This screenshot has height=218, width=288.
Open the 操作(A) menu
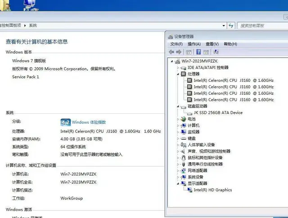[194, 44]
